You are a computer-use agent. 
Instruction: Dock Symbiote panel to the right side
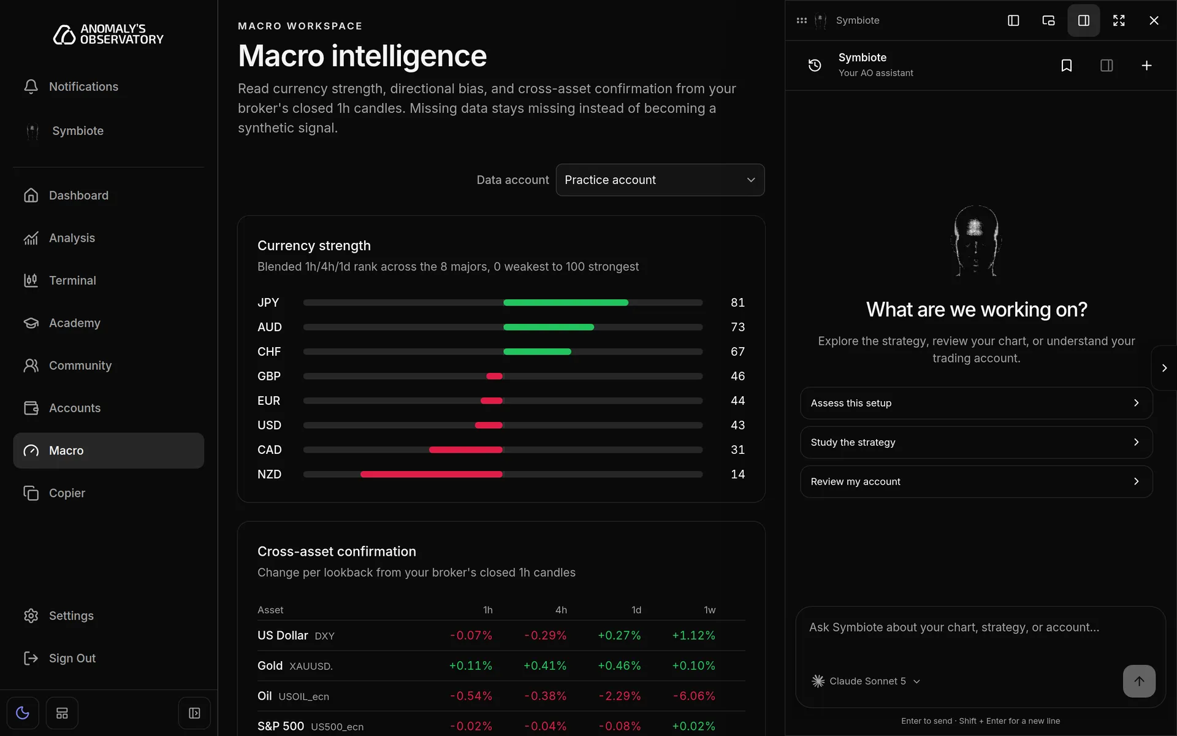pos(1084,20)
